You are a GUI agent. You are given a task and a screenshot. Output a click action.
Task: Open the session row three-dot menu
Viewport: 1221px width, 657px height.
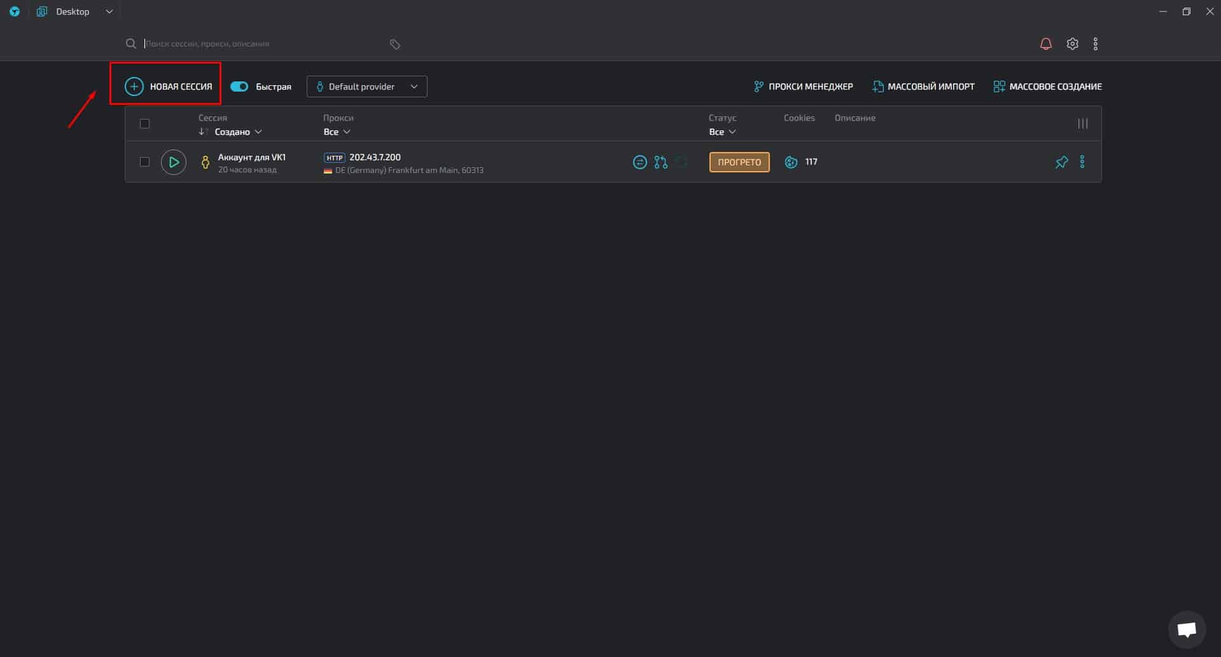click(x=1082, y=162)
